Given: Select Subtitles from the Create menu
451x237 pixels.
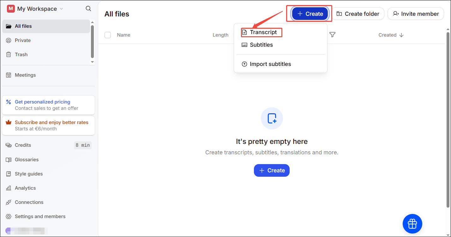Looking at the screenshot, I should [x=261, y=44].
